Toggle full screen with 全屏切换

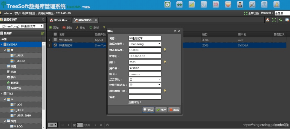[x=251, y=13]
